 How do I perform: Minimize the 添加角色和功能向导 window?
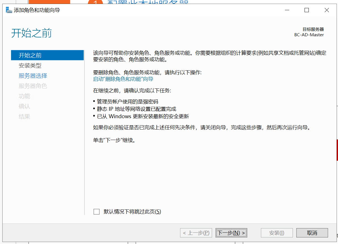[287, 10]
